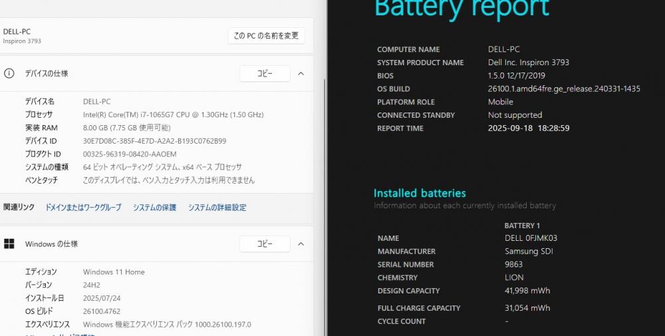This screenshot has width=665, height=336.
Task: Select the battery name DELL 0FJMK03
Action: (531, 238)
